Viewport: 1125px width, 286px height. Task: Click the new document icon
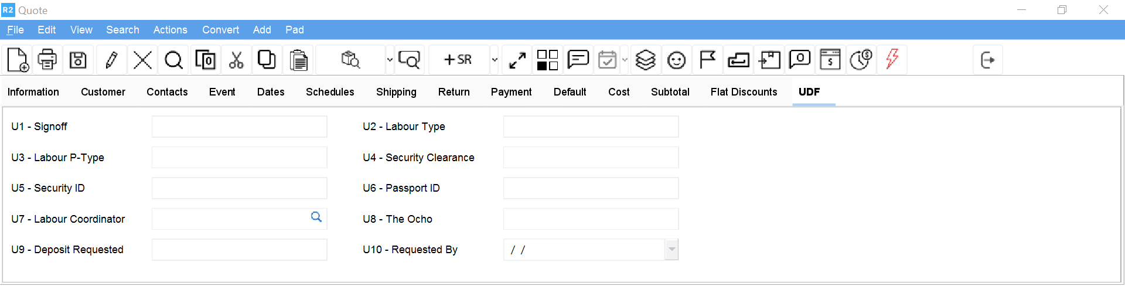coord(18,60)
